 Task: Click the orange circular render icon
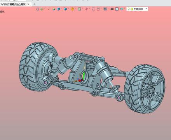click(72, 9)
